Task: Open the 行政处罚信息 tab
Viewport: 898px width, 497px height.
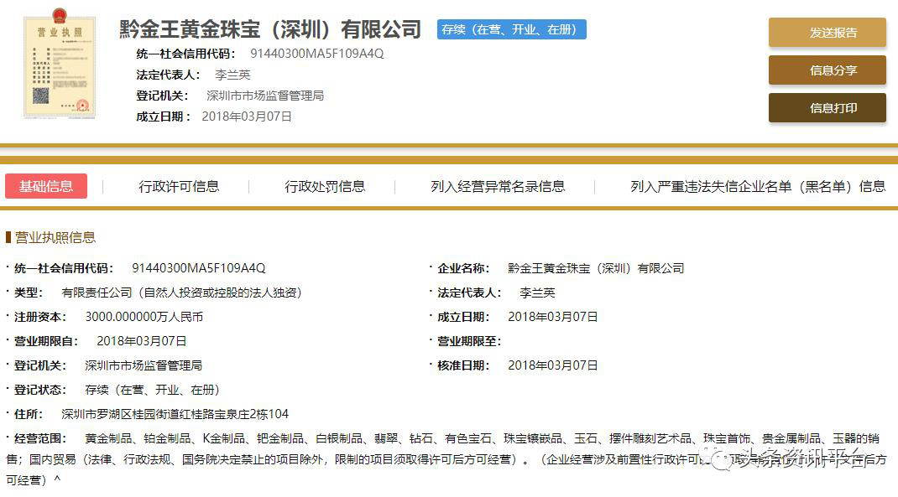Action: point(325,186)
